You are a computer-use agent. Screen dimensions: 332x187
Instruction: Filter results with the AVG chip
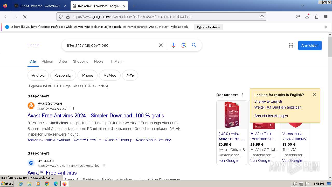coord(130,75)
